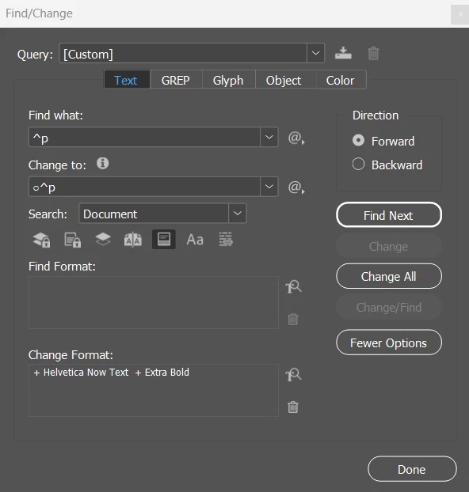The height and width of the screenshot is (492, 469).
Task: Toggle Case Sensitive Aa icon
Action: pos(195,240)
